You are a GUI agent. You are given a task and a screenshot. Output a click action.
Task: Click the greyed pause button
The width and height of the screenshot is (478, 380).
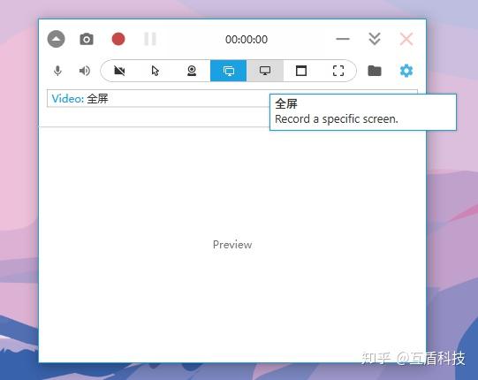pos(150,39)
